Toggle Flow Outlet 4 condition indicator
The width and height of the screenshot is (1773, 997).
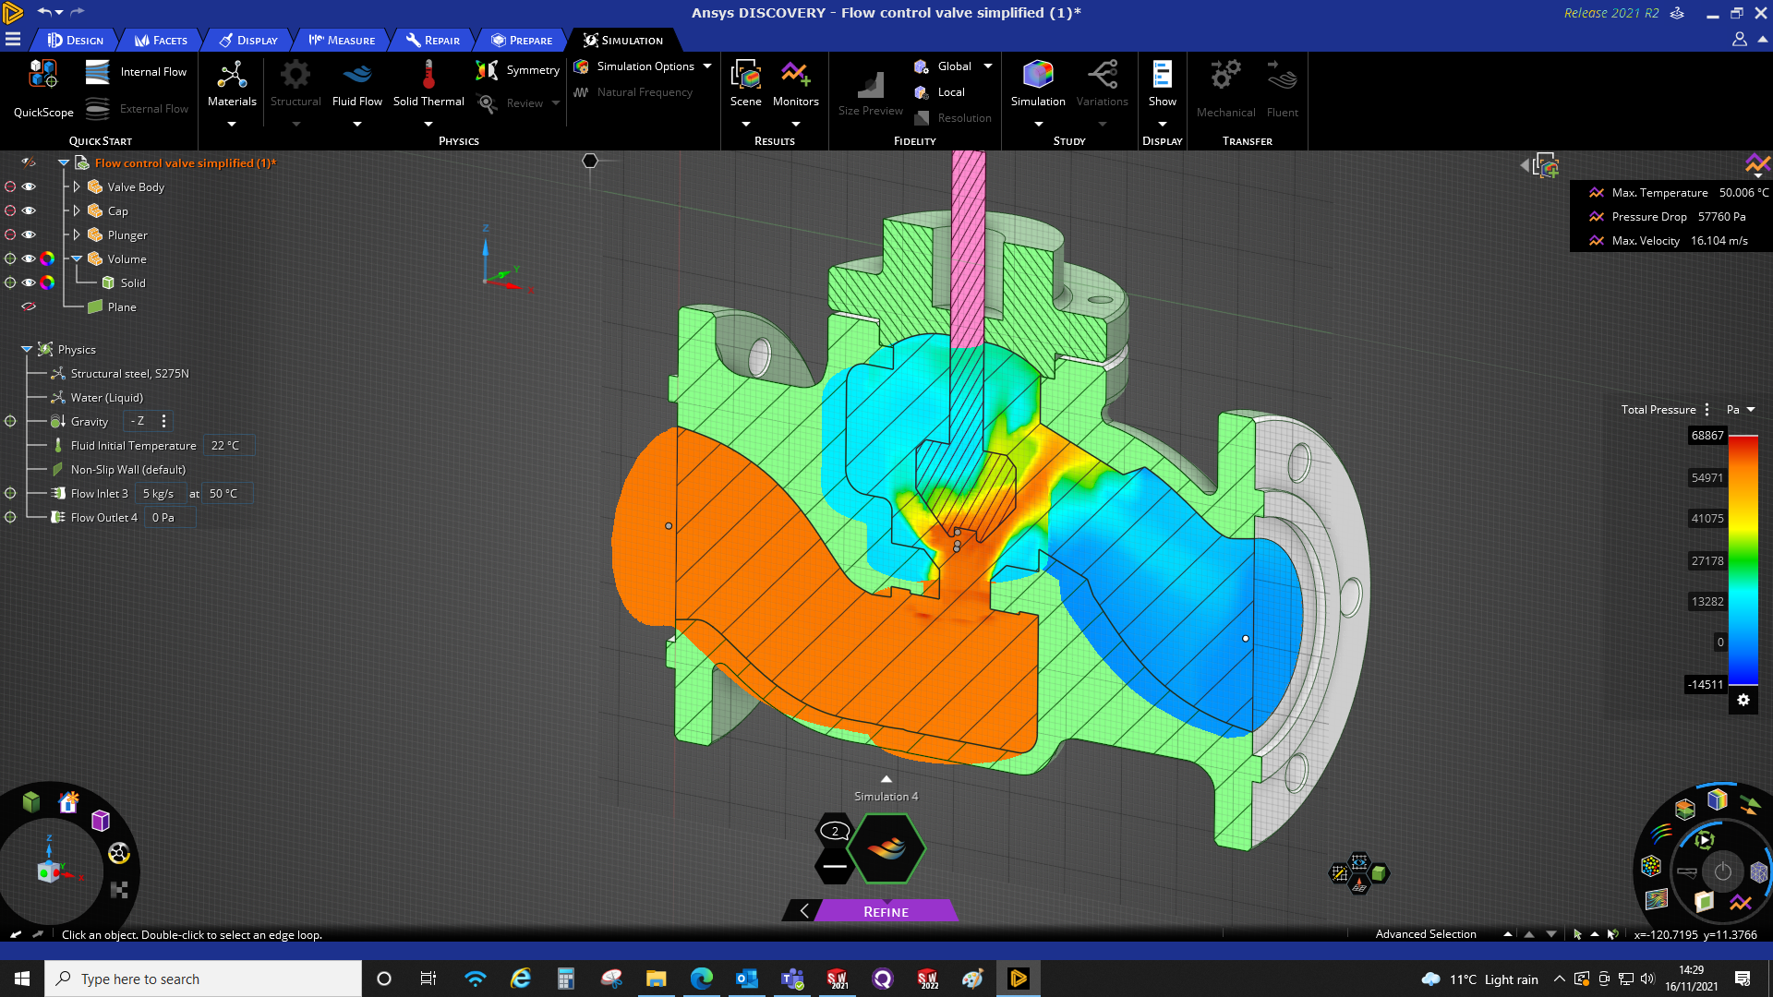pos(10,517)
